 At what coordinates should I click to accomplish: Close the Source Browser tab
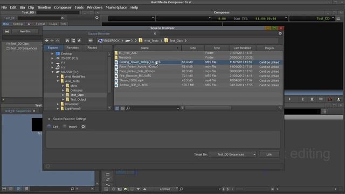[x=155, y=33]
